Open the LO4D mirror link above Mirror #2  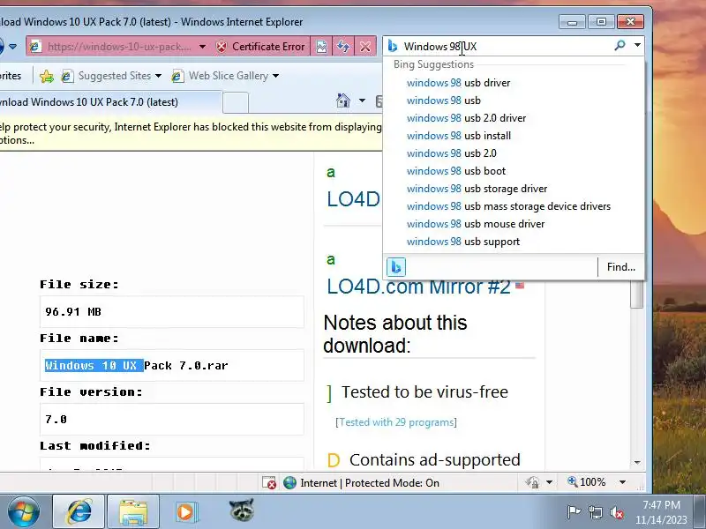point(354,199)
